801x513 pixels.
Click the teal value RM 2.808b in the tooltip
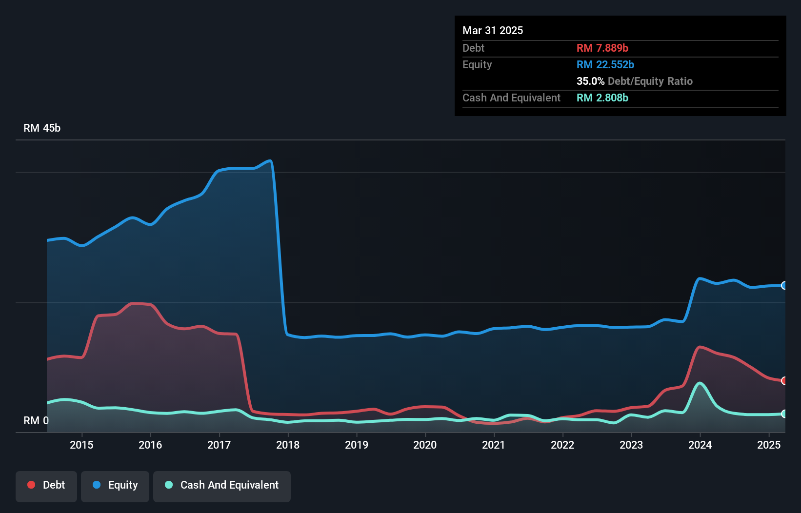[602, 98]
